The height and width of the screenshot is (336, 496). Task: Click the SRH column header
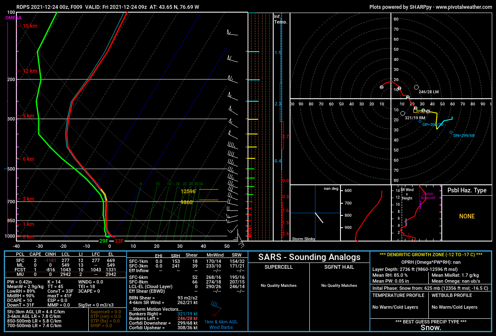pyautogui.click(x=175, y=256)
